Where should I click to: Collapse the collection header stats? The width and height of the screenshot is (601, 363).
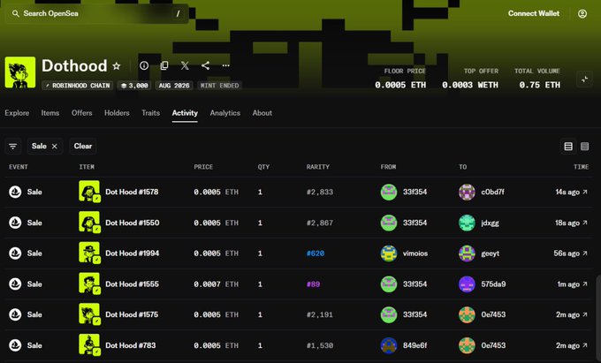point(584,79)
